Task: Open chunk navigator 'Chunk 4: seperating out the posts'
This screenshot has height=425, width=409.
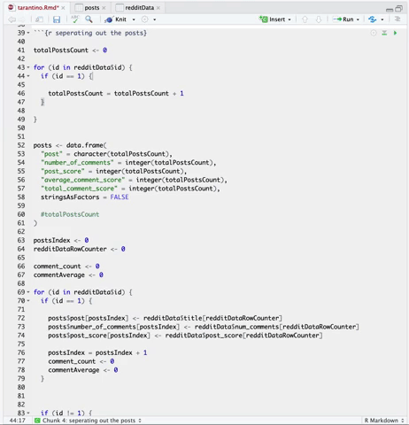Action: tap(88, 421)
